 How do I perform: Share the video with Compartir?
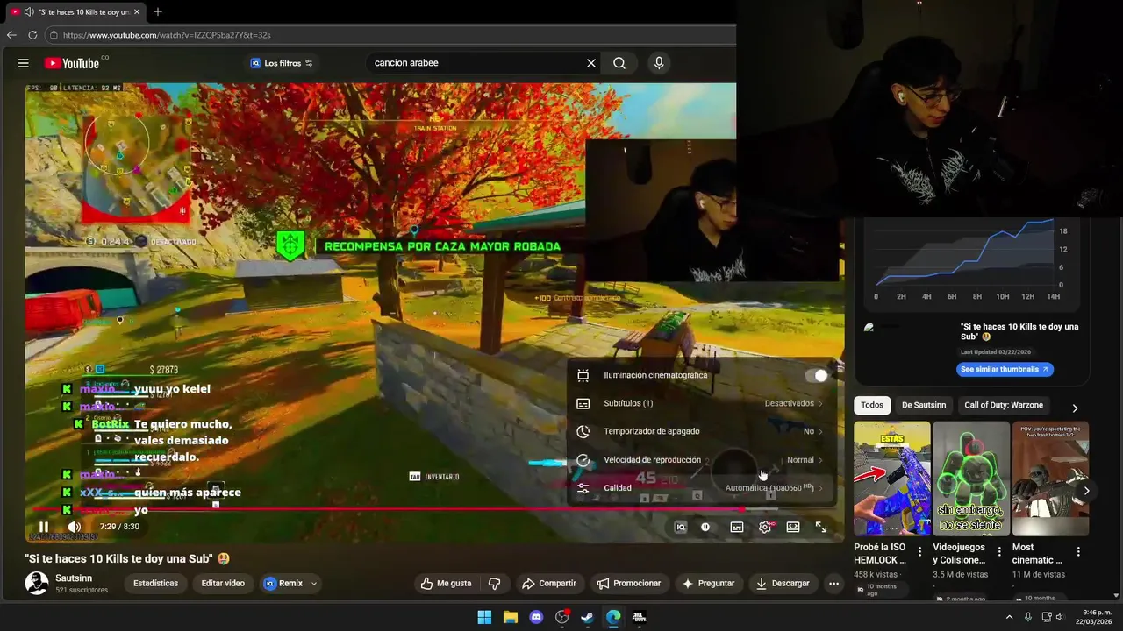point(549,583)
